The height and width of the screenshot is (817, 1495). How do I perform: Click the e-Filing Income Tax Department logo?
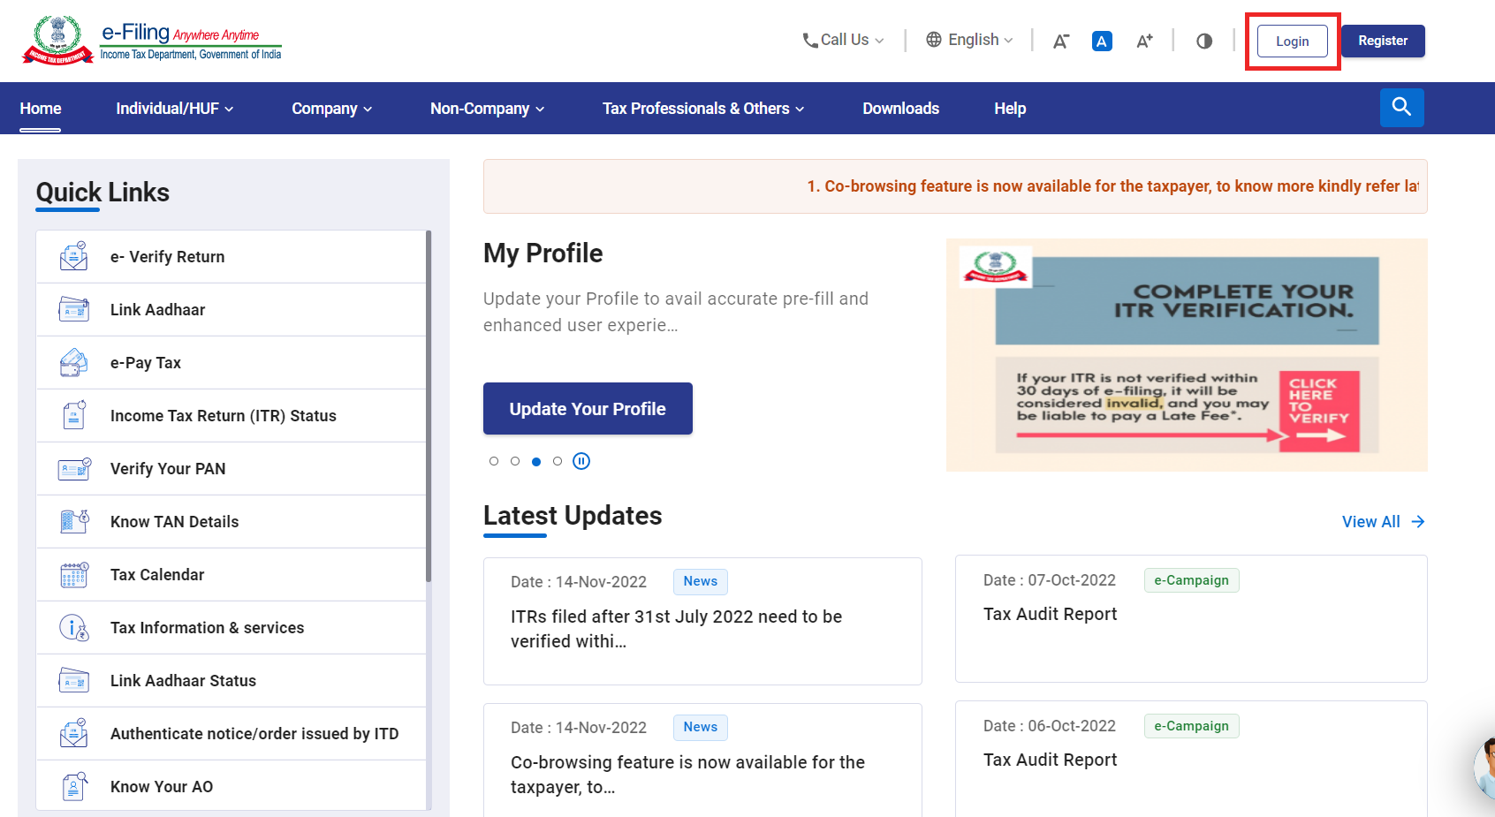click(152, 40)
